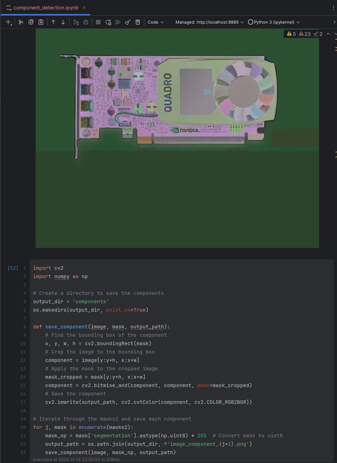This screenshot has width=337, height=463.
Task: Delete the cell with trash icon
Action: [x=138, y=22]
